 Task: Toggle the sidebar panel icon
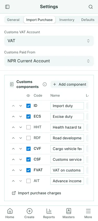tap(7, 7)
